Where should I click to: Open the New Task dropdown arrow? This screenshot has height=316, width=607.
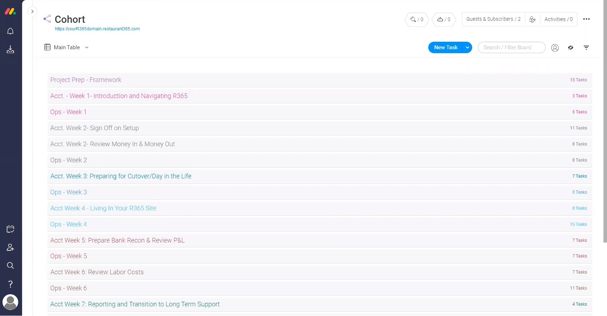click(468, 47)
